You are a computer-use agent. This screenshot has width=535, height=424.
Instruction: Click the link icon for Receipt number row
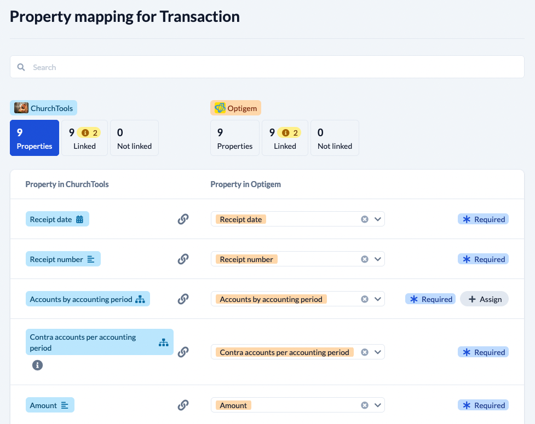pyautogui.click(x=183, y=259)
